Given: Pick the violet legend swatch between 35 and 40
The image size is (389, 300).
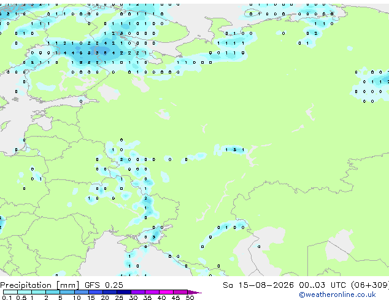Looking at the screenshot, I should tap(152, 292).
